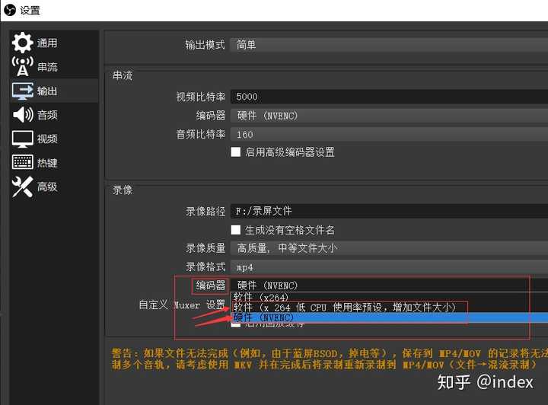
Task: Click the OBS logo in title bar
Action: pyautogui.click(x=10, y=10)
